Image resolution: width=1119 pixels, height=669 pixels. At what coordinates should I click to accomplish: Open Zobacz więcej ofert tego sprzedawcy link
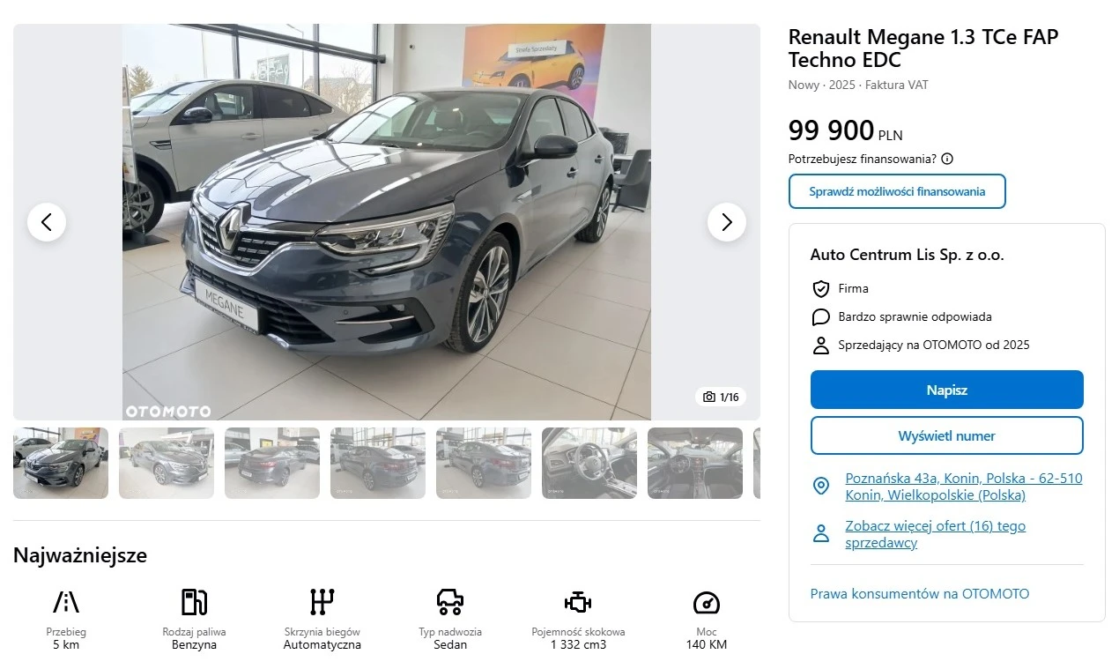pyautogui.click(x=935, y=534)
